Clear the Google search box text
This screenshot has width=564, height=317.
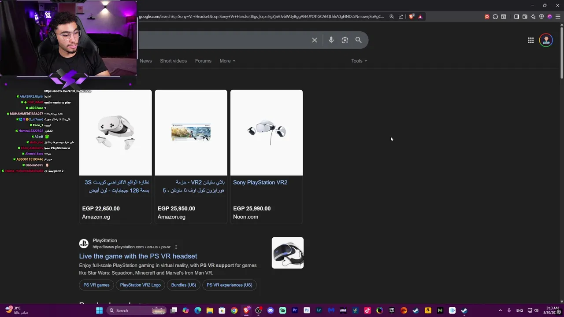[315, 40]
